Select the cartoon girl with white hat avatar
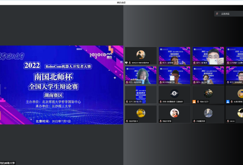243x165 pixels. 174,114
